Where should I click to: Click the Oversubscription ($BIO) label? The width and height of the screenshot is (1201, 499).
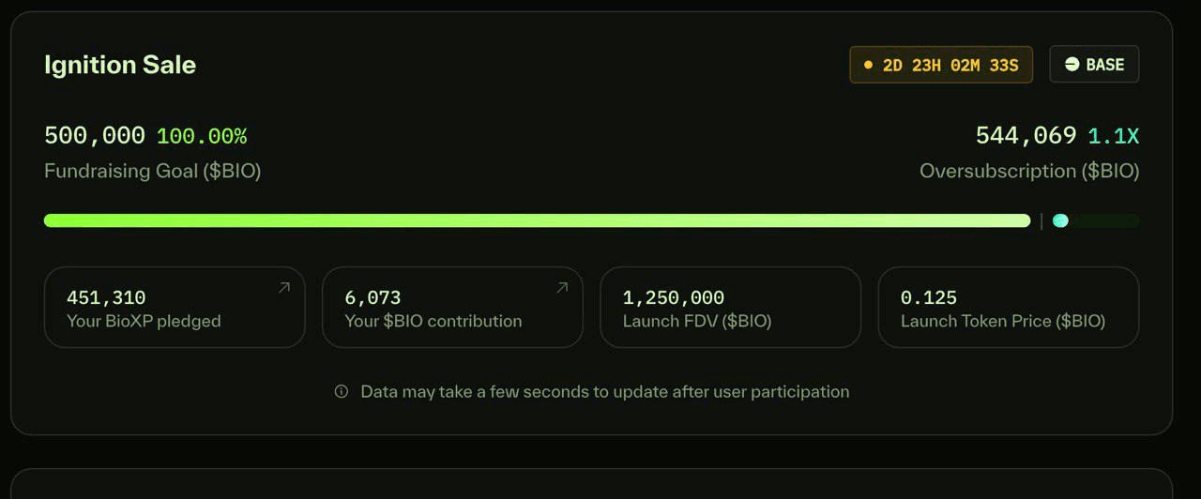click(x=1029, y=172)
